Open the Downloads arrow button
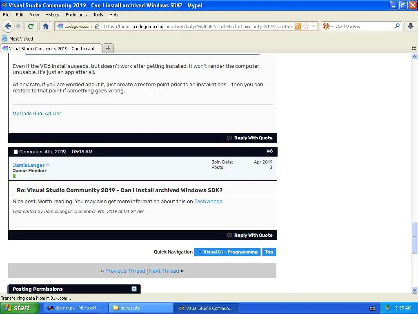Viewport: 418px width, 314px height. pyautogui.click(x=411, y=26)
